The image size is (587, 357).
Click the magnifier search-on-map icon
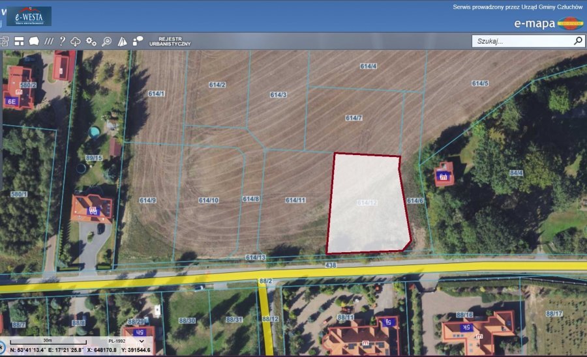tap(106, 41)
